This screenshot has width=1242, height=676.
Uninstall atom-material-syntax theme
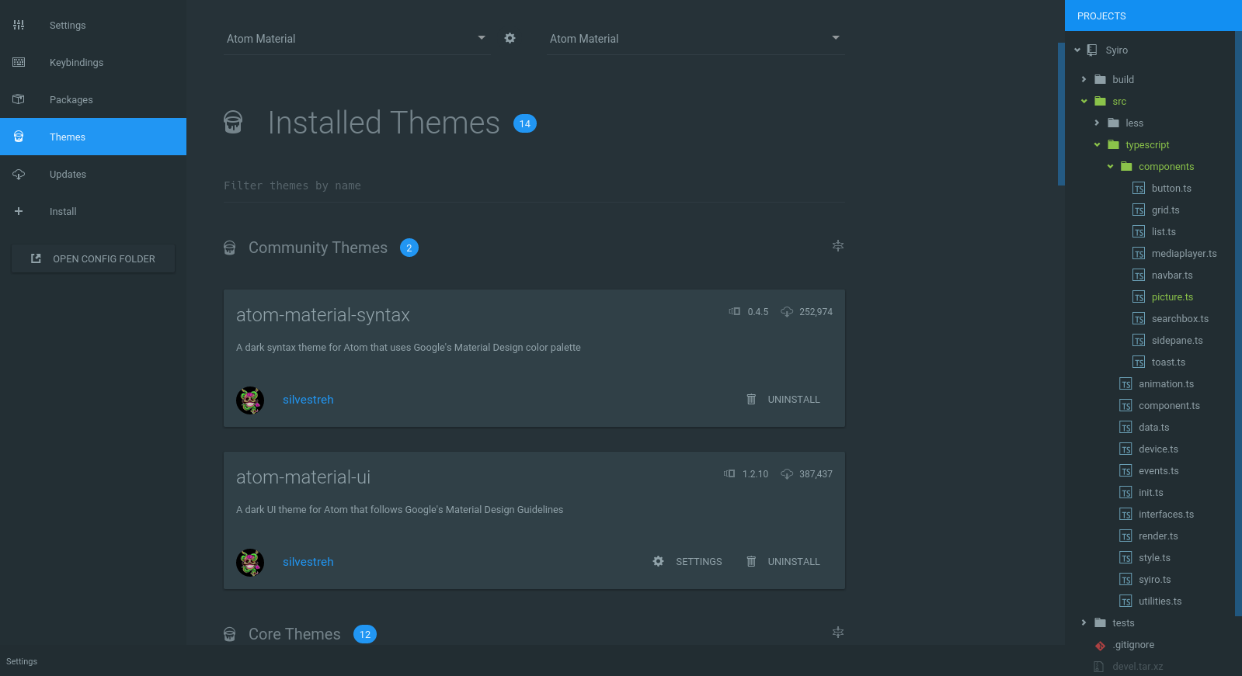[x=783, y=399]
